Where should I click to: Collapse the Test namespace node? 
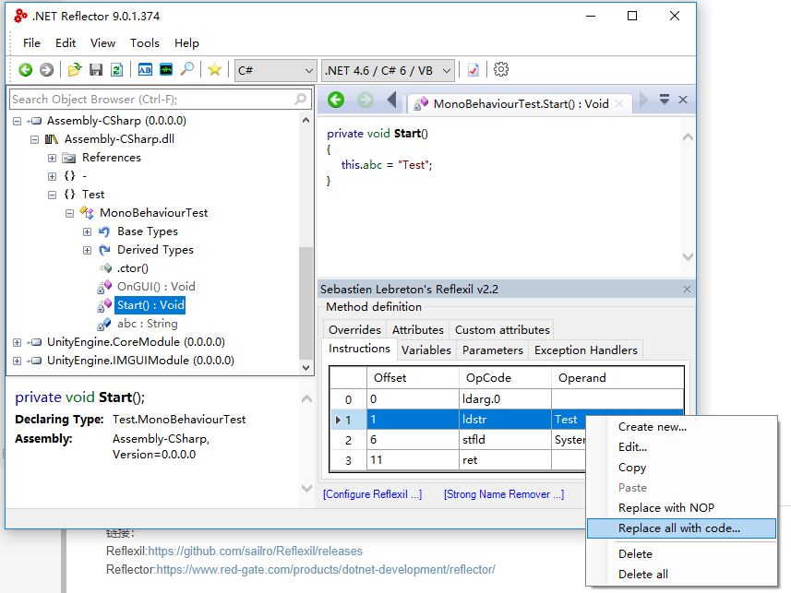coord(52,195)
